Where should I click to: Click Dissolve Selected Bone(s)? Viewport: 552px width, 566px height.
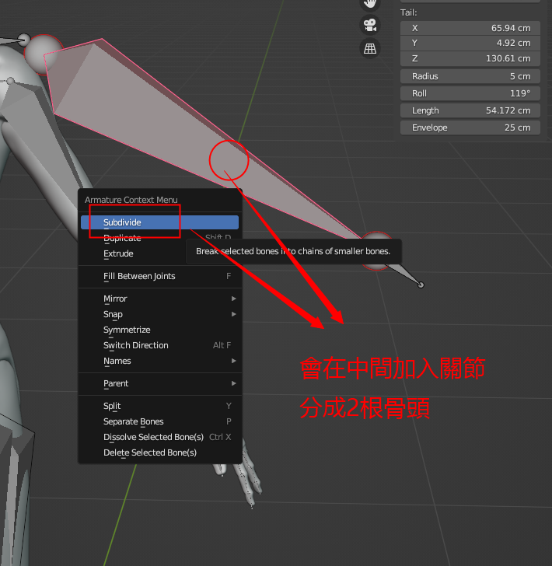(153, 437)
